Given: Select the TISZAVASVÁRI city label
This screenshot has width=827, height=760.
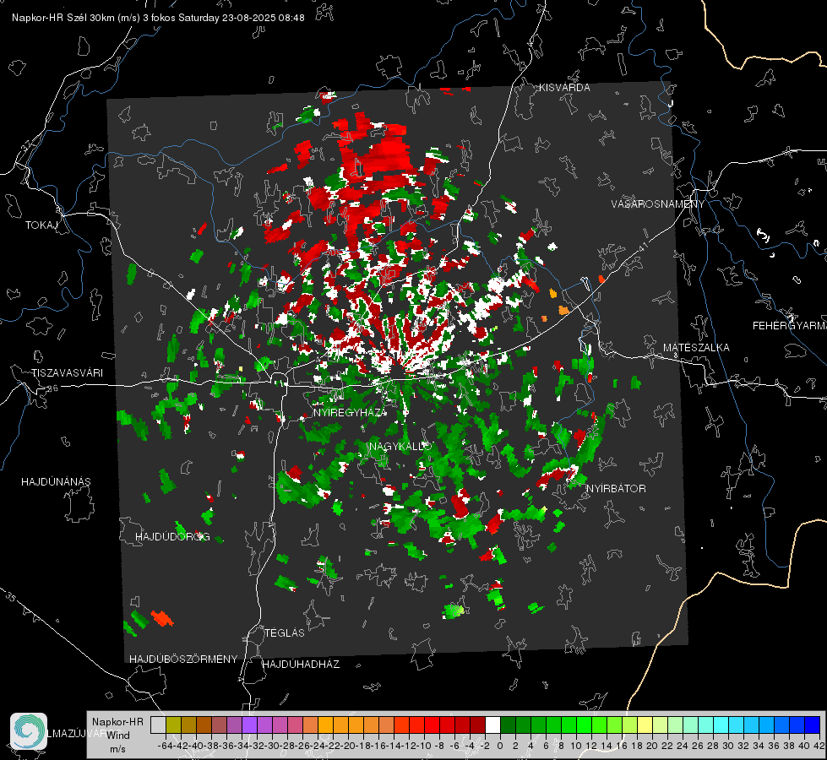Looking at the screenshot, I should (x=67, y=373).
